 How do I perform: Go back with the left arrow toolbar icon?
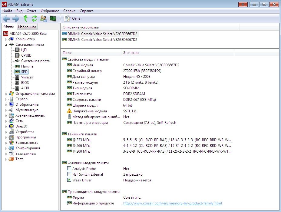click(6, 18)
